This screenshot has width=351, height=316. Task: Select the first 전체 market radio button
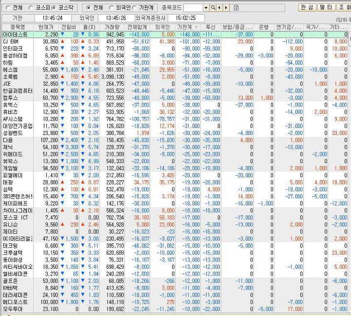tap(8, 8)
